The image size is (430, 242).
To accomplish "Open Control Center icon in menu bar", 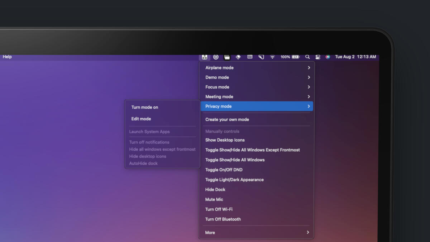I will point(318,57).
